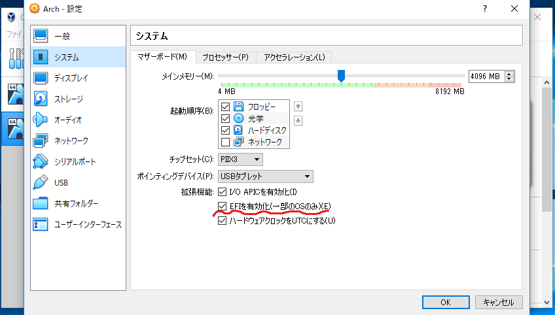The image size is (555, 315).
Task: Close the Arch settings dialog
Action: click(514, 8)
